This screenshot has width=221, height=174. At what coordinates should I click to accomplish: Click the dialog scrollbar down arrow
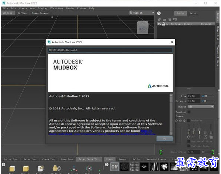coord(171,133)
